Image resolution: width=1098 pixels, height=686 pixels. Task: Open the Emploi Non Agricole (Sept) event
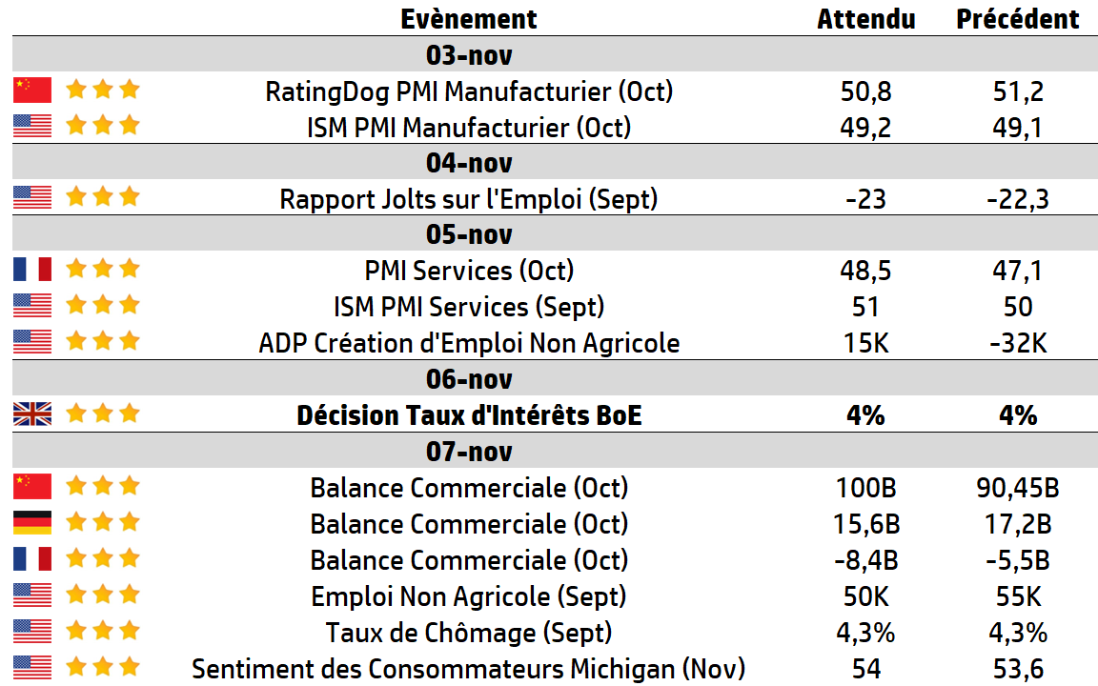tap(469, 596)
